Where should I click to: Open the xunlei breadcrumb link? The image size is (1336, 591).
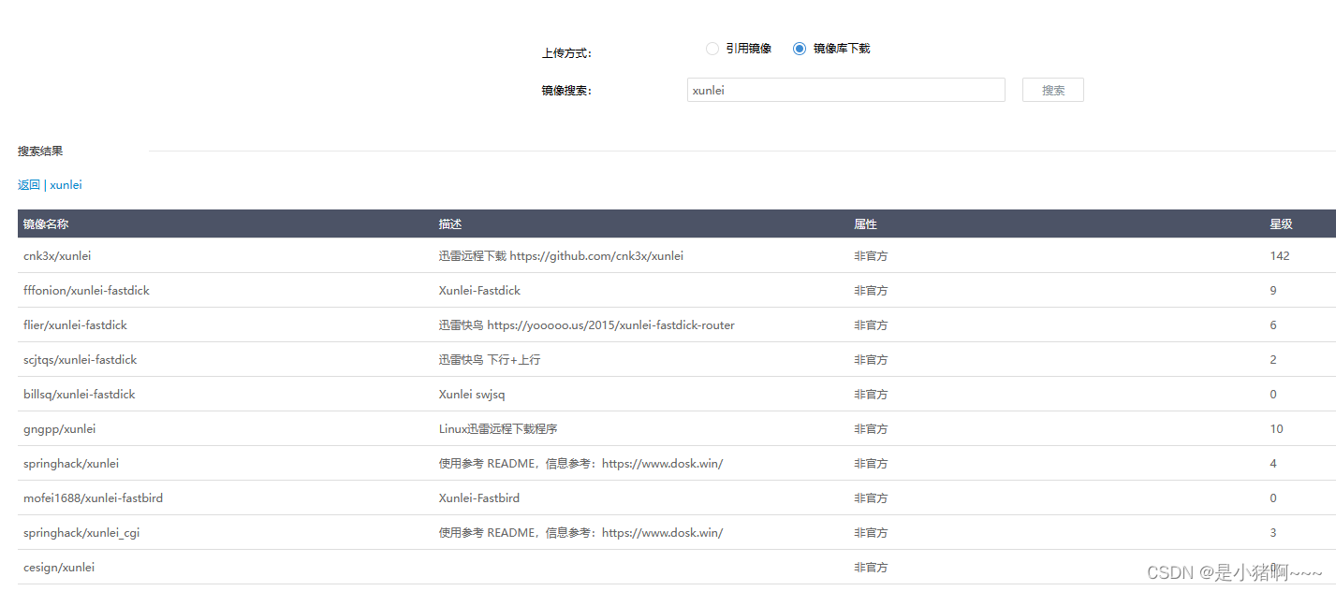tap(66, 185)
